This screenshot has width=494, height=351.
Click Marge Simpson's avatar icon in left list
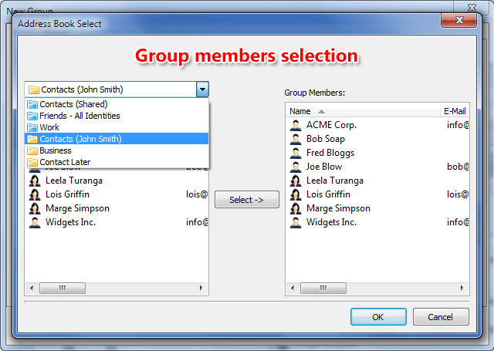click(35, 208)
